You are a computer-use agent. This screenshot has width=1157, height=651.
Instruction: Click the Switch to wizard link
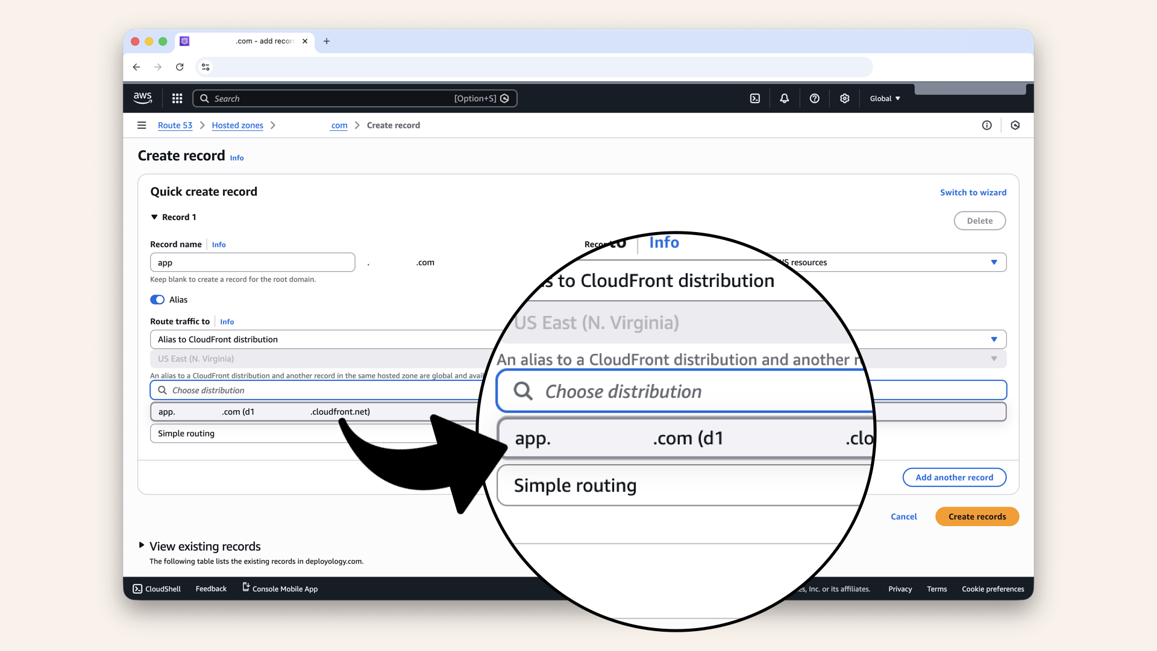pos(973,192)
